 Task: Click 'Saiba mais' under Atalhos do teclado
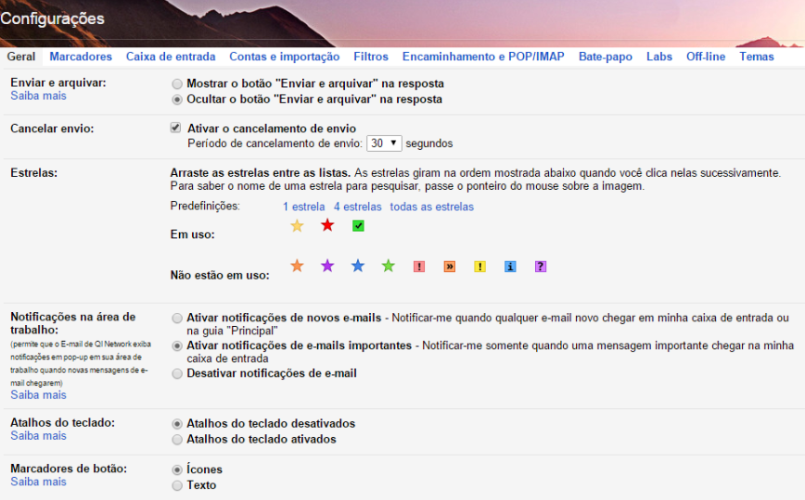coord(38,436)
